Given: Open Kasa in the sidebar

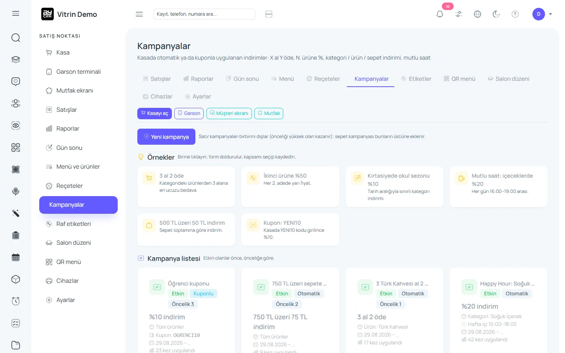Looking at the screenshot, I should click(78, 53).
